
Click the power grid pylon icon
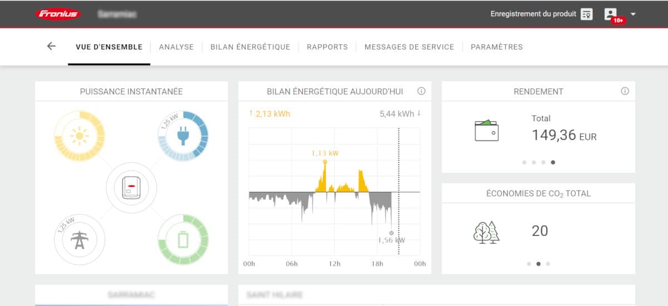[x=79, y=240]
